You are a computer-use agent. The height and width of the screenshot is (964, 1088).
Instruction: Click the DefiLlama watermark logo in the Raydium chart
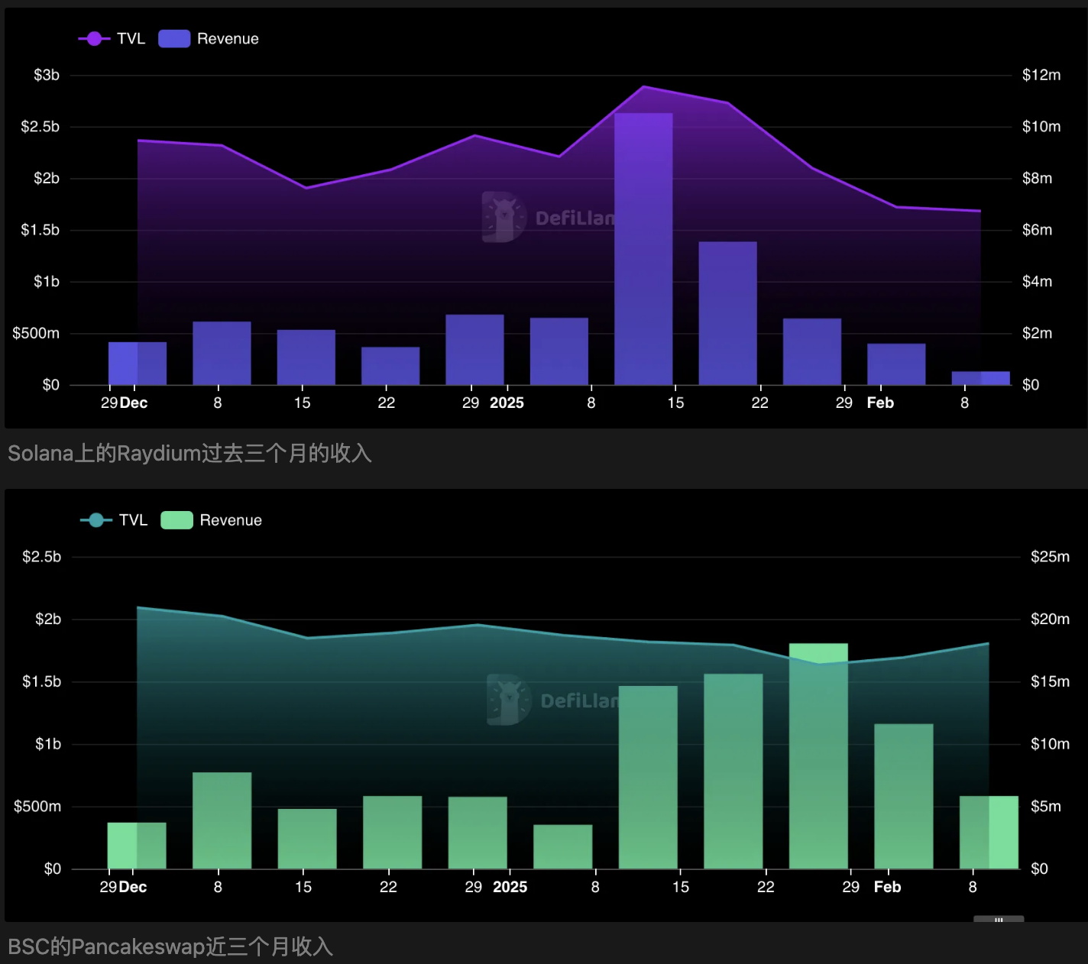504,217
